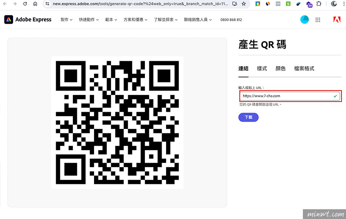
Task: Open the extension with badge 20
Action: pos(309,4)
